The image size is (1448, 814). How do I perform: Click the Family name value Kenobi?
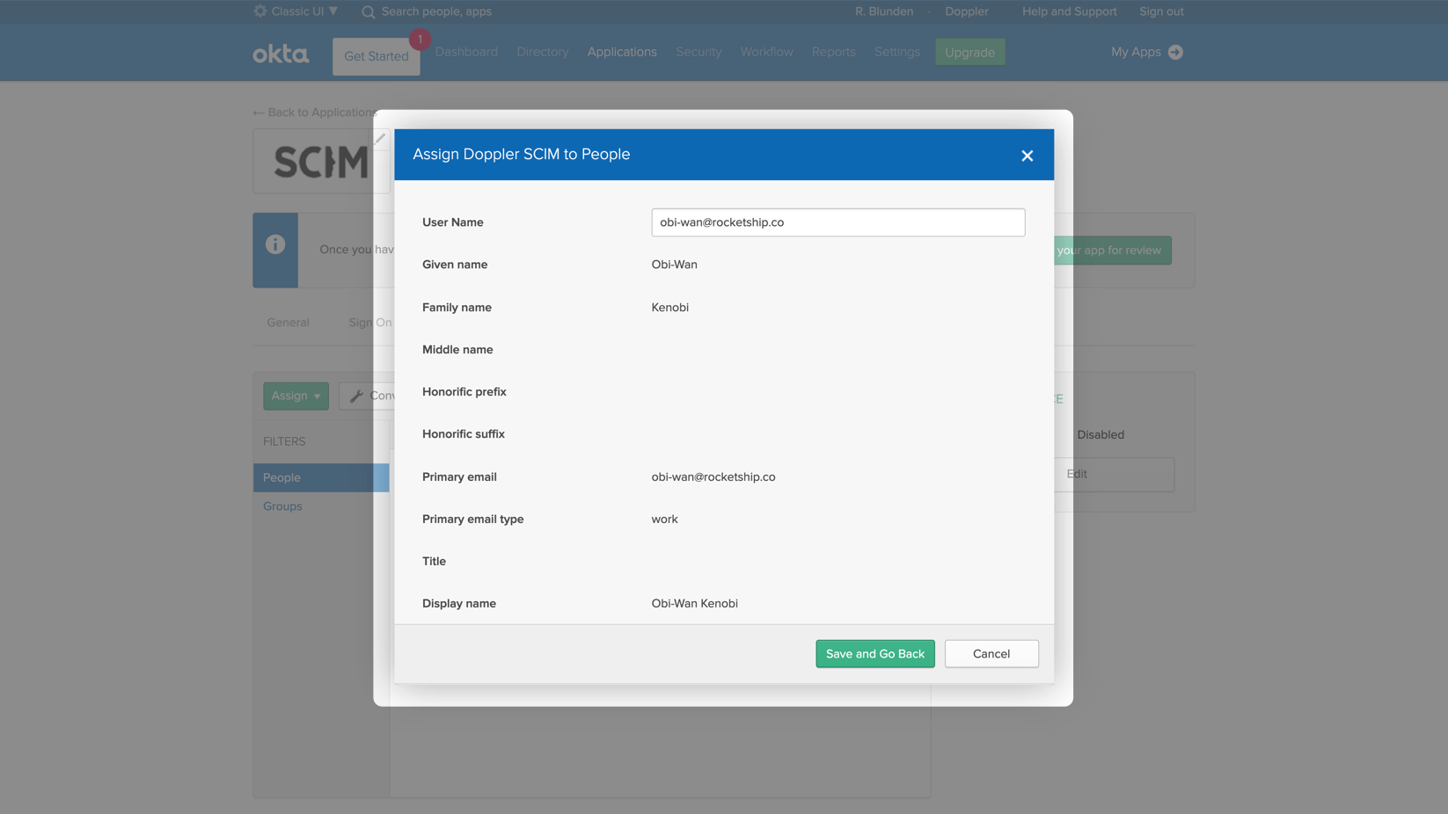tap(669, 307)
